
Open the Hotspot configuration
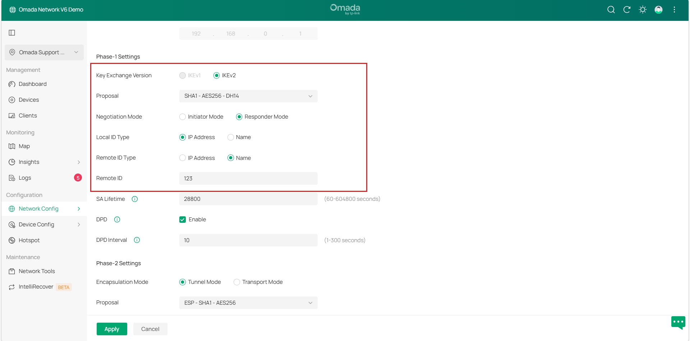[x=29, y=240]
